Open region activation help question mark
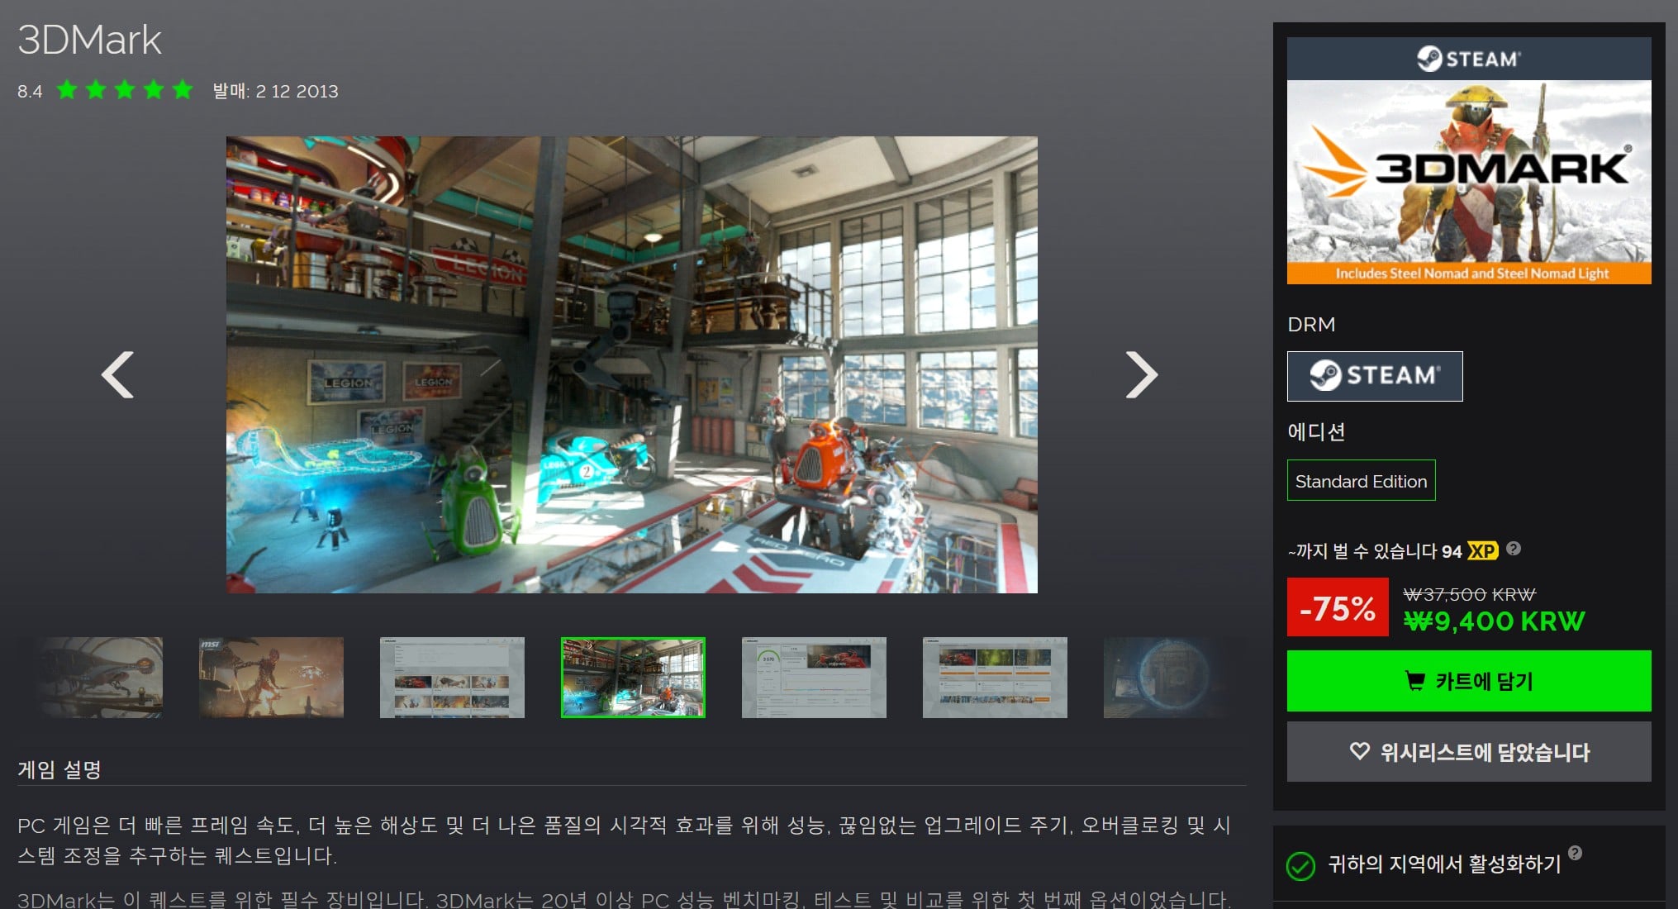 pos(1576,853)
